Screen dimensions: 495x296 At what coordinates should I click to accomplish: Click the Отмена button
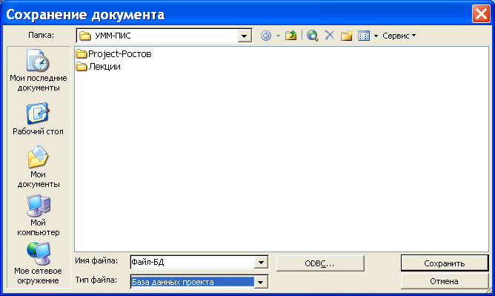444,281
